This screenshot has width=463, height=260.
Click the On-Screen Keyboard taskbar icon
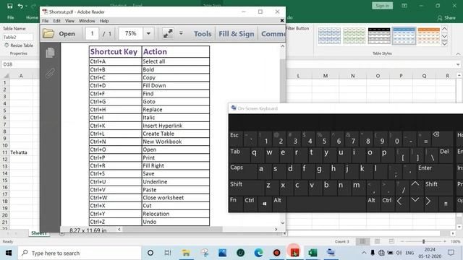(331, 253)
